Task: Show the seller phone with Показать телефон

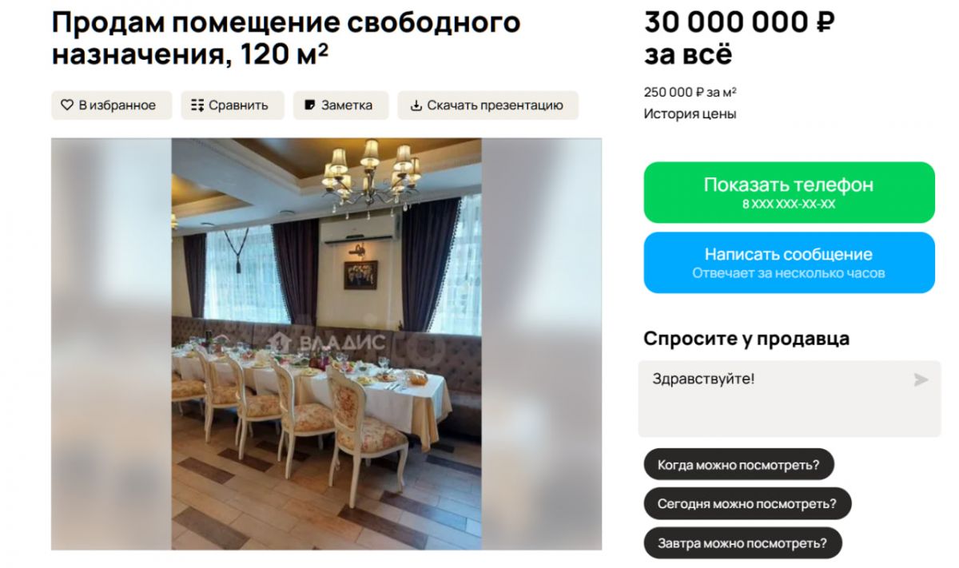Action: 789,193
